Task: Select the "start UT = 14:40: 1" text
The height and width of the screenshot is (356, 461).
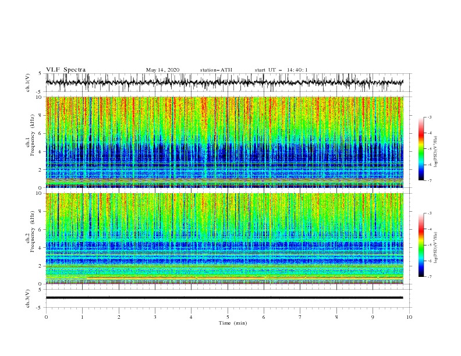Action: click(281, 70)
